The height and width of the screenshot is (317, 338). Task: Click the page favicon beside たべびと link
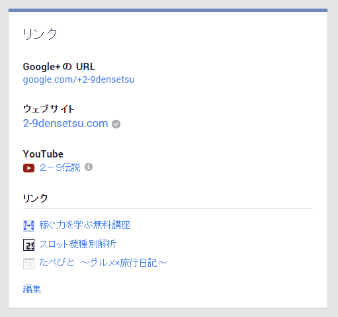coord(28,263)
